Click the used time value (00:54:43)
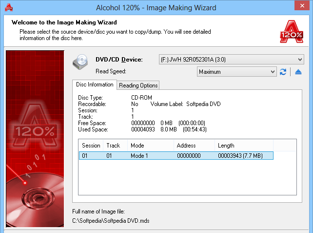313x233 pixels. (x=195, y=129)
